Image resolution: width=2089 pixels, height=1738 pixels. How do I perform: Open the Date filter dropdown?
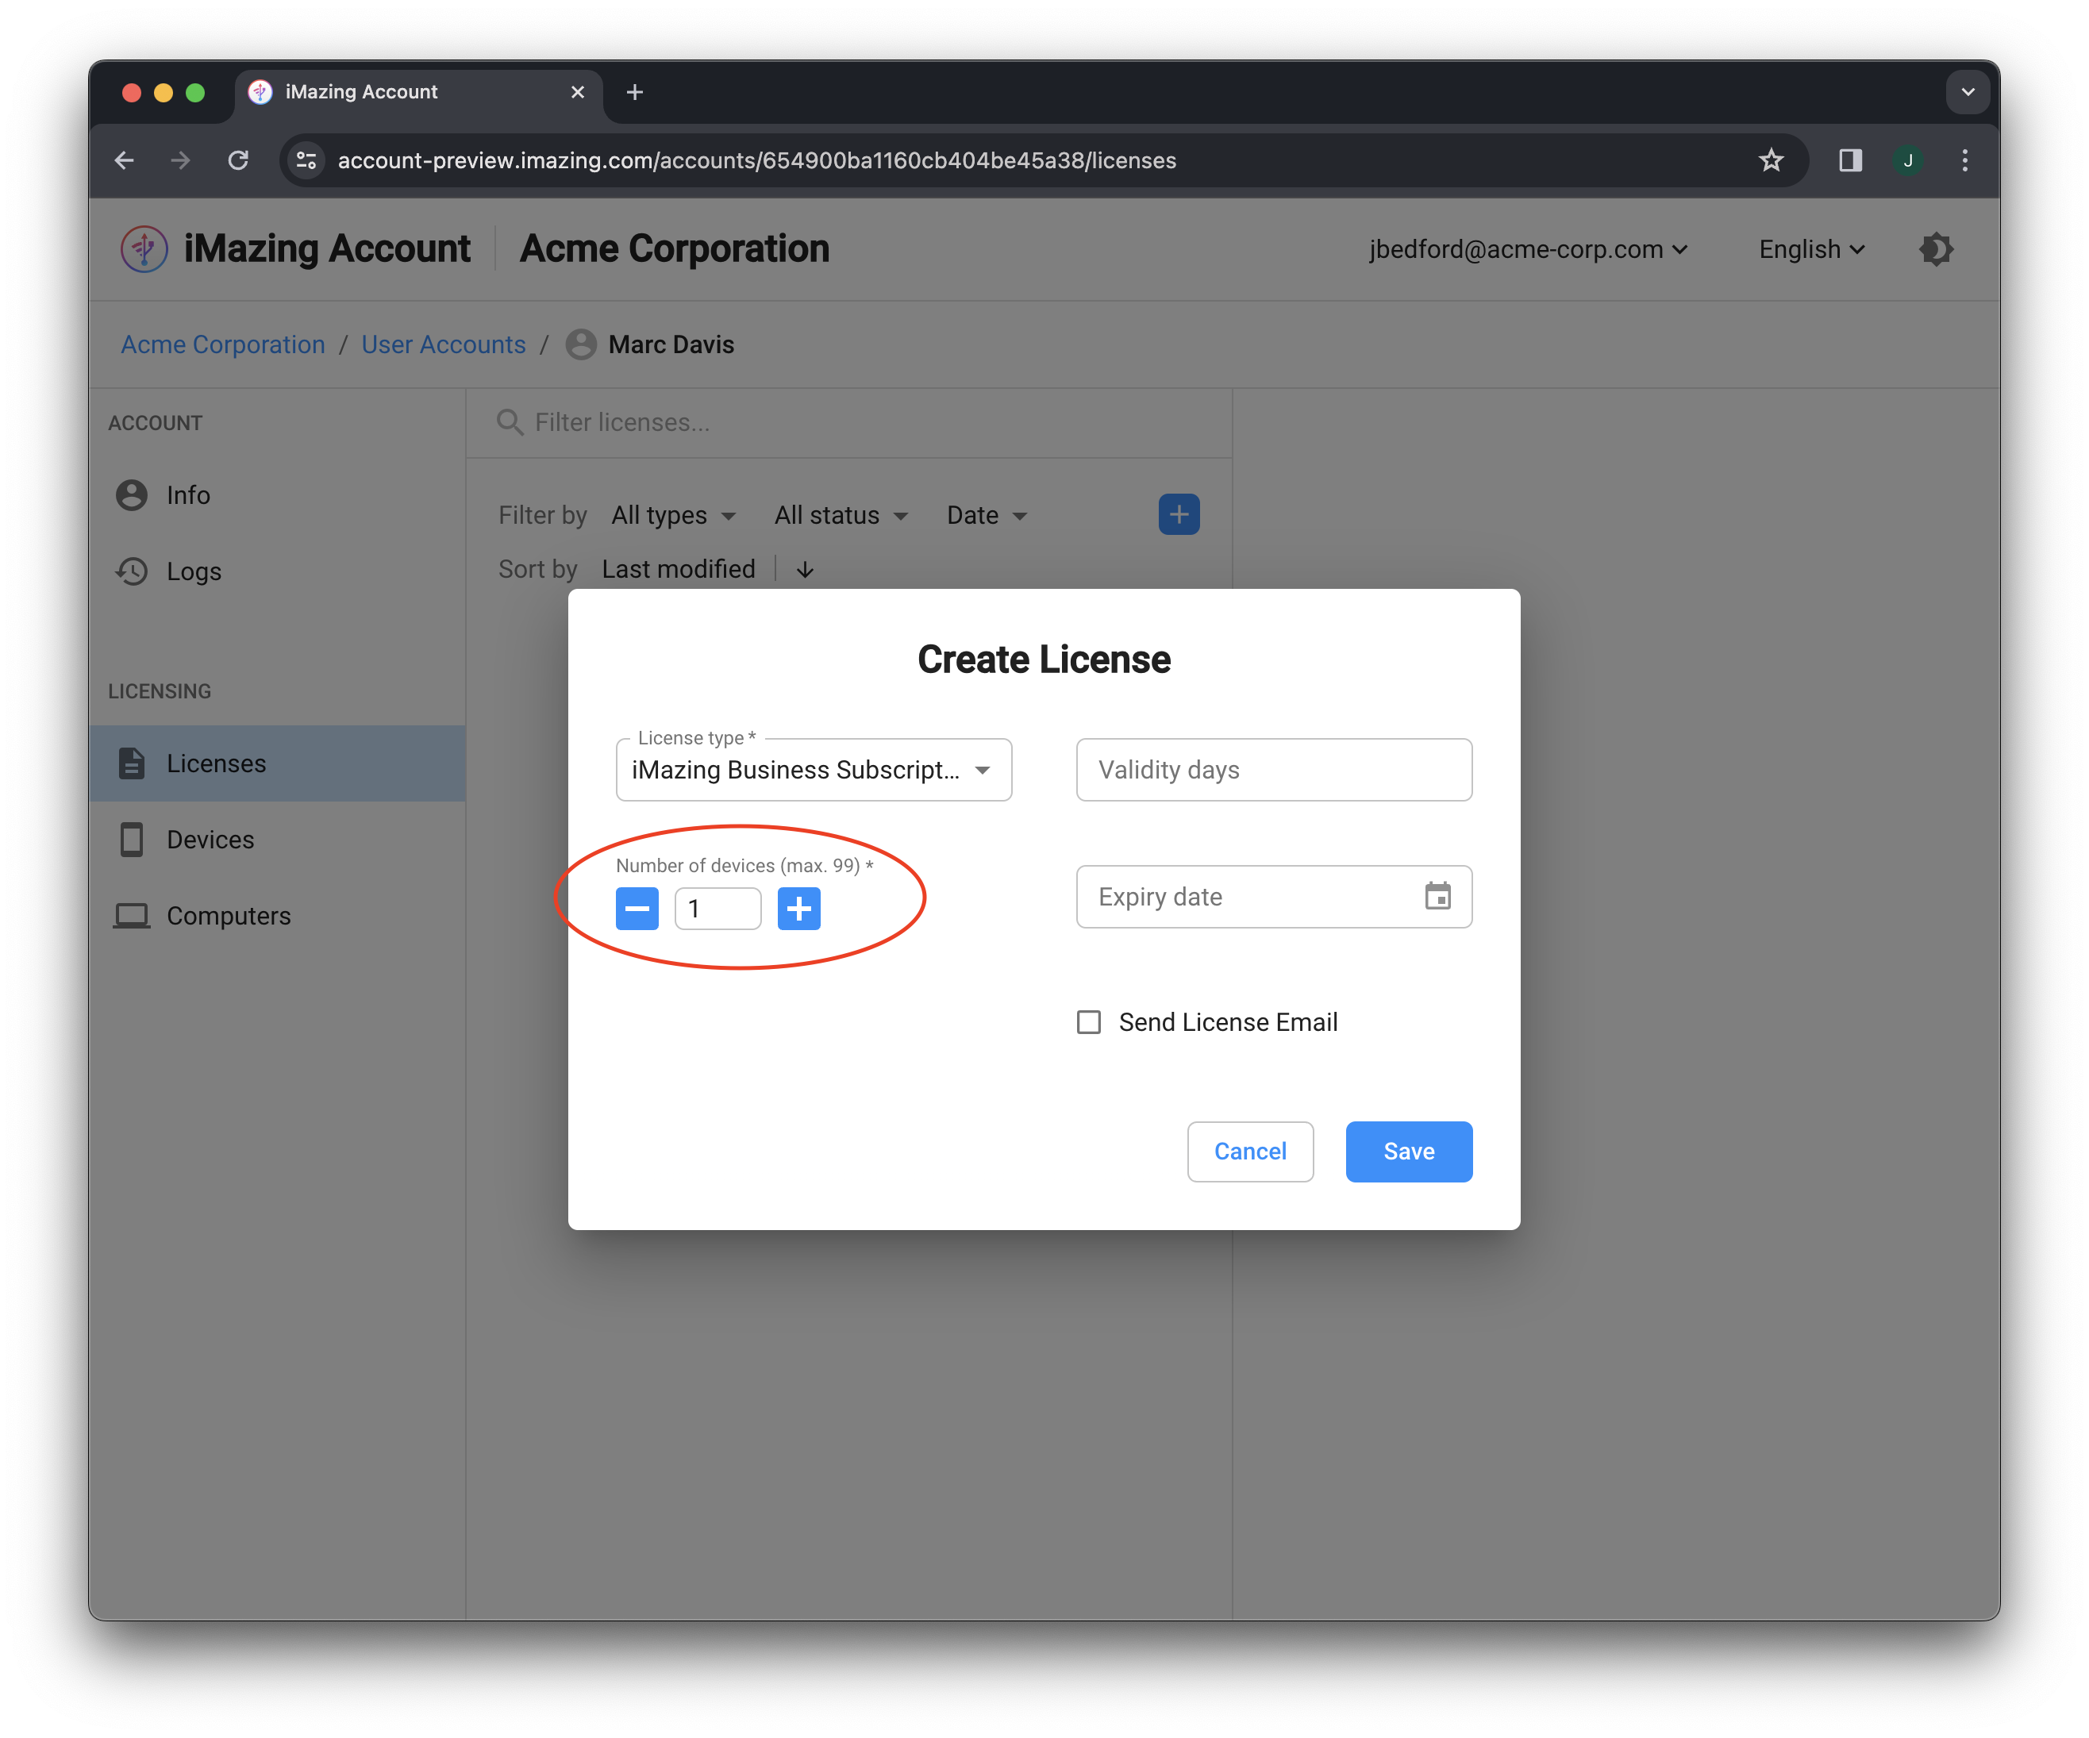point(987,515)
